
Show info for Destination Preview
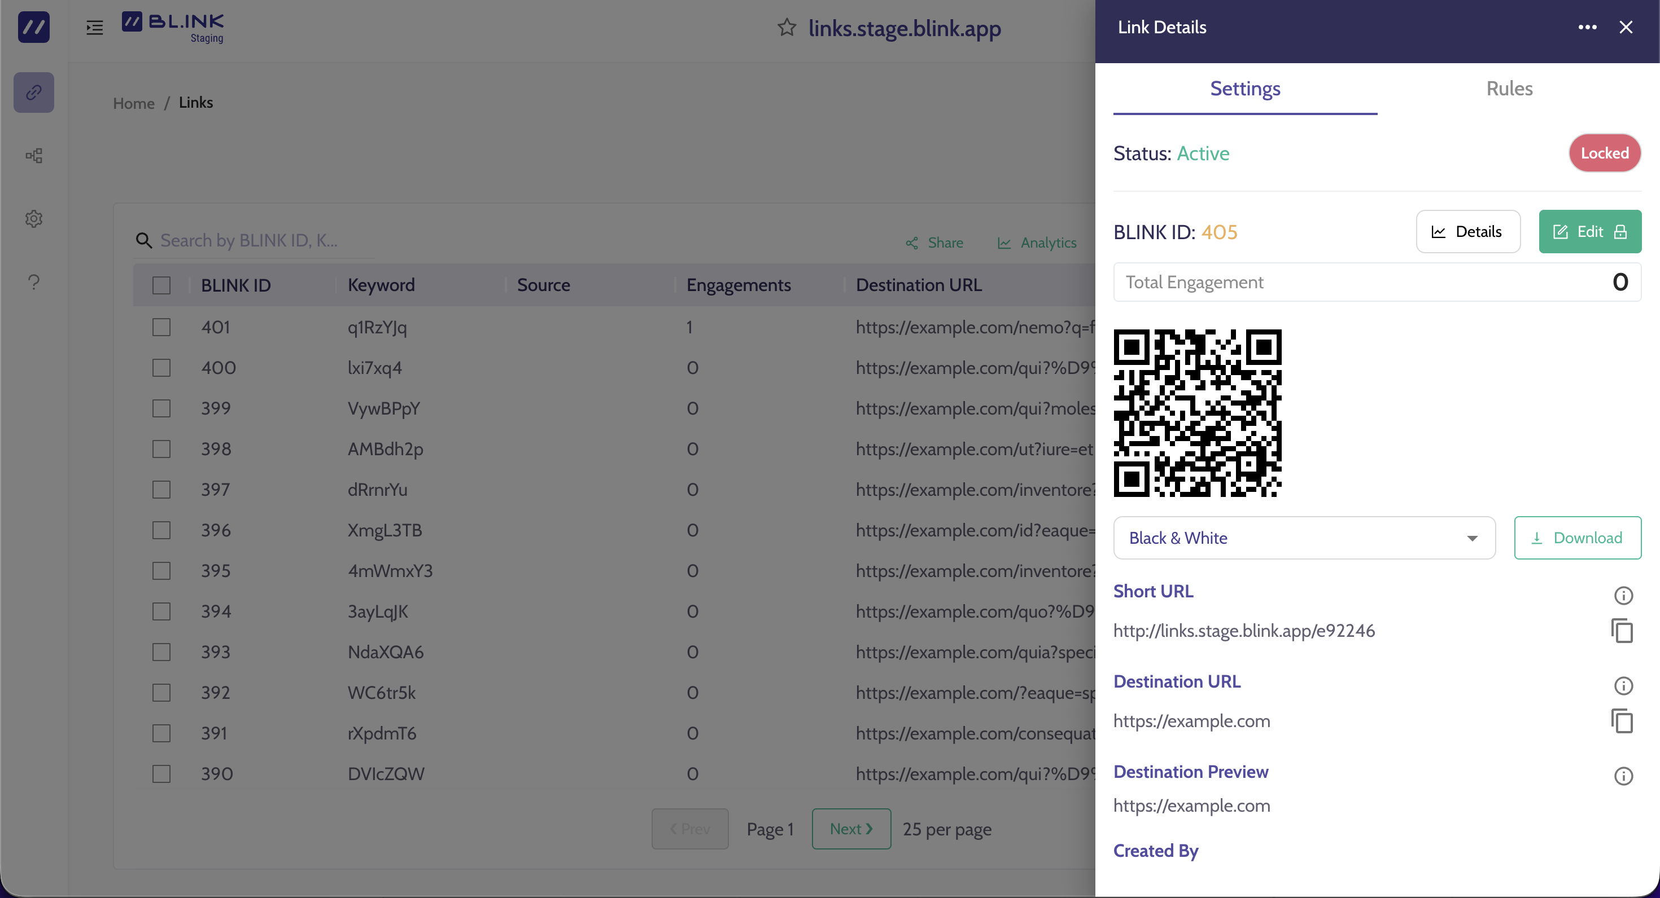(x=1623, y=776)
